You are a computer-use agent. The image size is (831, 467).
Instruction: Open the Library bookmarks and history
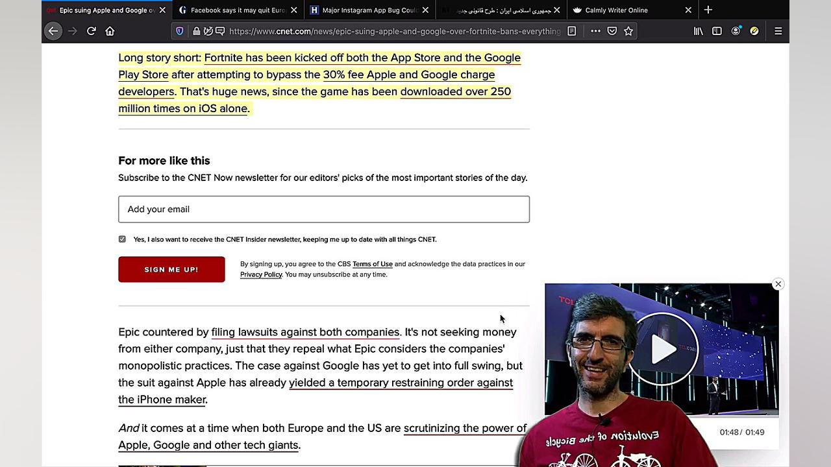pyautogui.click(x=699, y=31)
